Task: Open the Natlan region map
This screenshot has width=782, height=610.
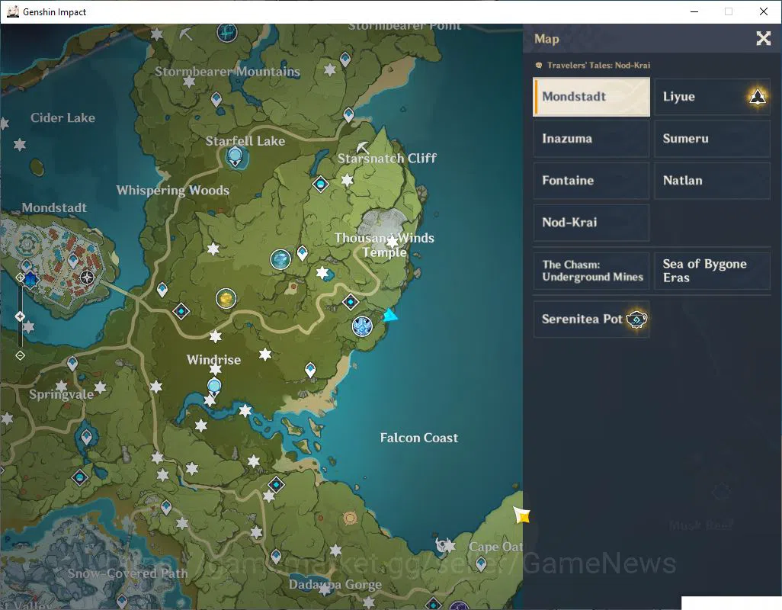Action: (x=712, y=181)
